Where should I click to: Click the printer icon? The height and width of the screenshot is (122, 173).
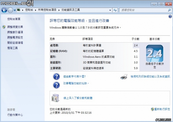pos(124,77)
